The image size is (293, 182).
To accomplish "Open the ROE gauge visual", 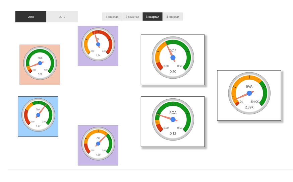I will 173,58.
